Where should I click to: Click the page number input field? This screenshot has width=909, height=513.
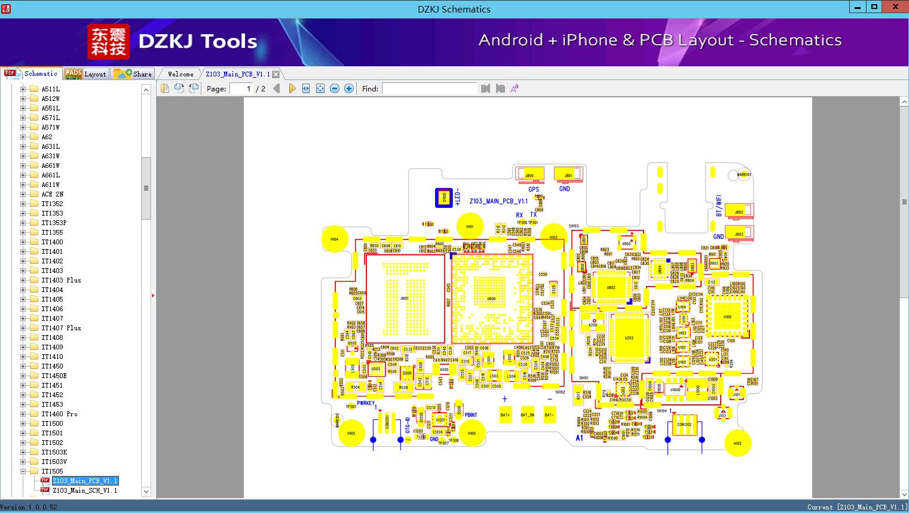pyautogui.click(x=241, y=88)
